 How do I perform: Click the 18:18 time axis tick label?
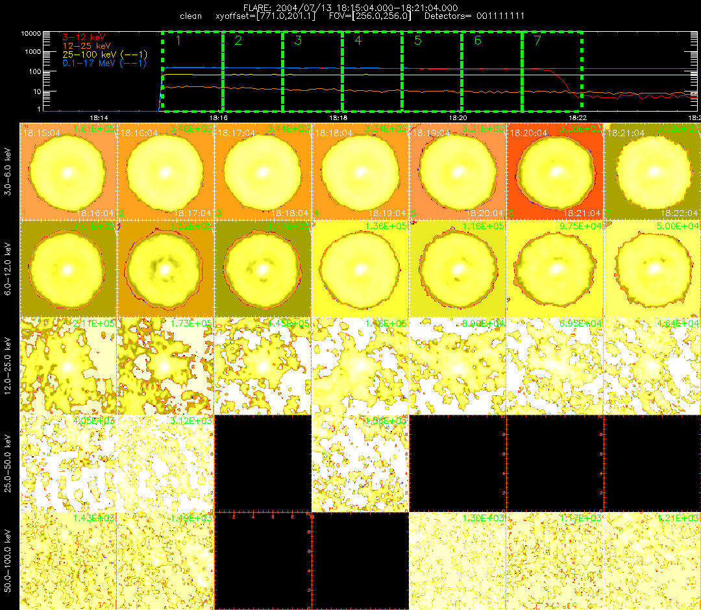[x=338, y=118]
